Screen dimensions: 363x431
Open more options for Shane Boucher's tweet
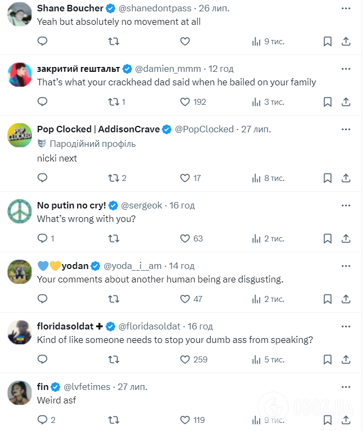click(346, 9)
